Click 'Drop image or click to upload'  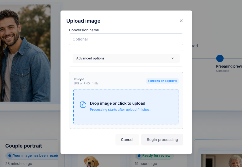(118, 103)
